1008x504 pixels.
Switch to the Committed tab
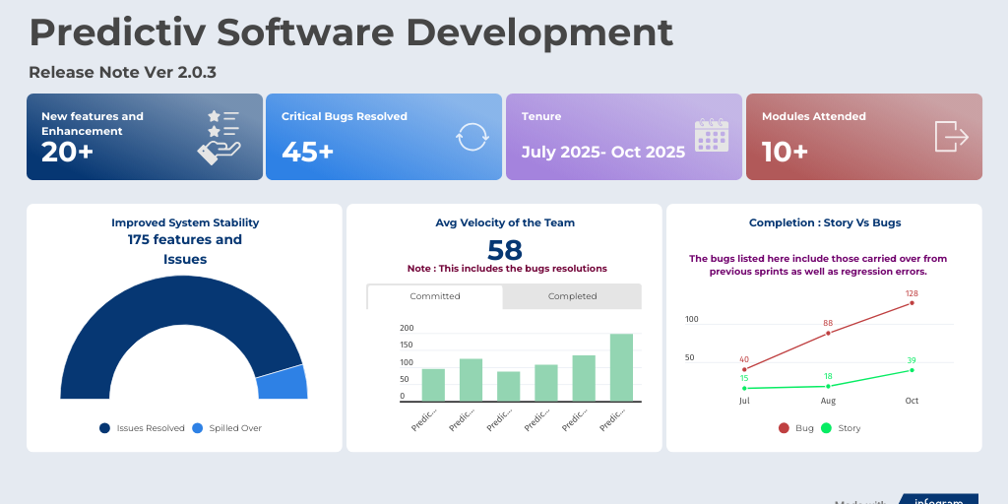click(x=435, y=296)
